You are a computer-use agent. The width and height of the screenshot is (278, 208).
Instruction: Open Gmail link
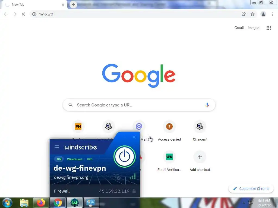(x=239, y=28)
